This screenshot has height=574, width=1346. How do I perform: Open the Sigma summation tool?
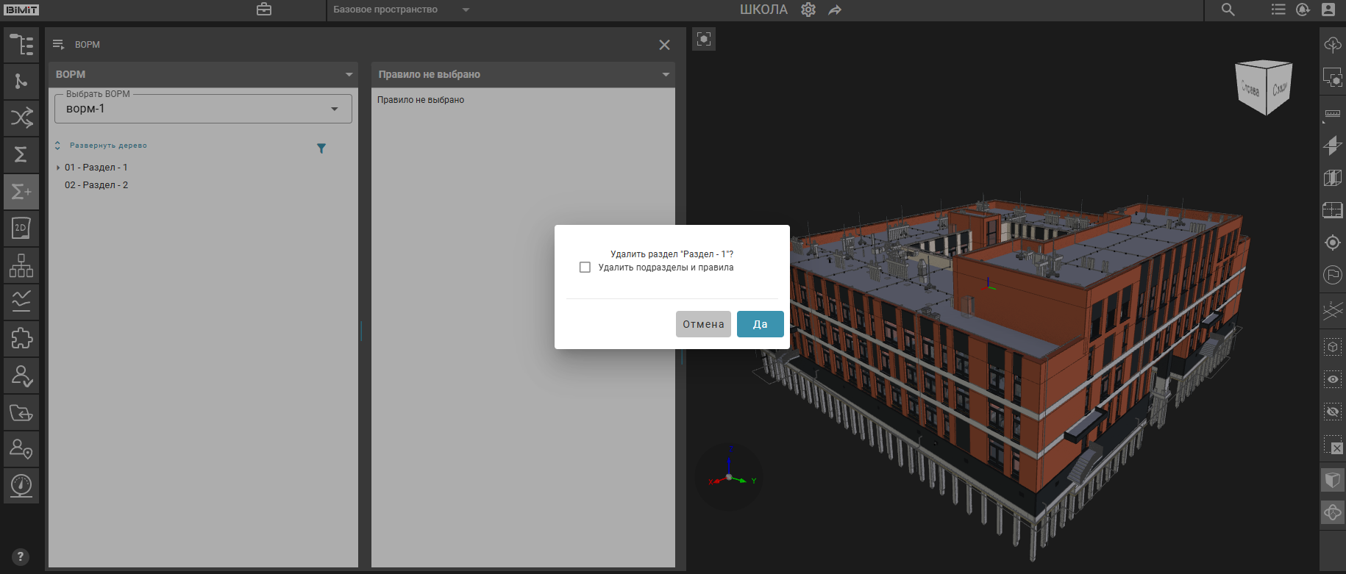pyautogui.click(x=21, y=154)
